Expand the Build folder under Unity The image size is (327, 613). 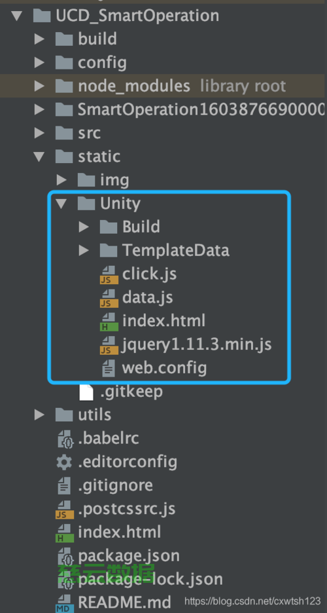84,227
